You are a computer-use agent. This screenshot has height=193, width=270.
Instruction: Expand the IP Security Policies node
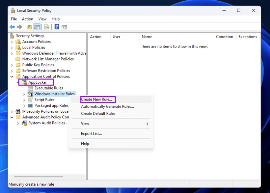click(x=12, y=112)
